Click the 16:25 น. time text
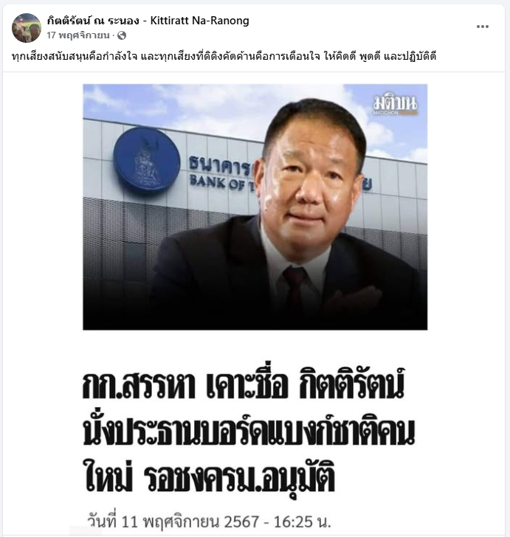 tap(302, 522)
